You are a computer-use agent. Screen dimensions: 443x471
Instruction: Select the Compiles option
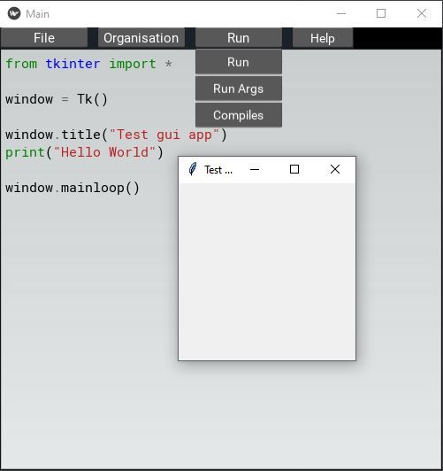[239, 115]
